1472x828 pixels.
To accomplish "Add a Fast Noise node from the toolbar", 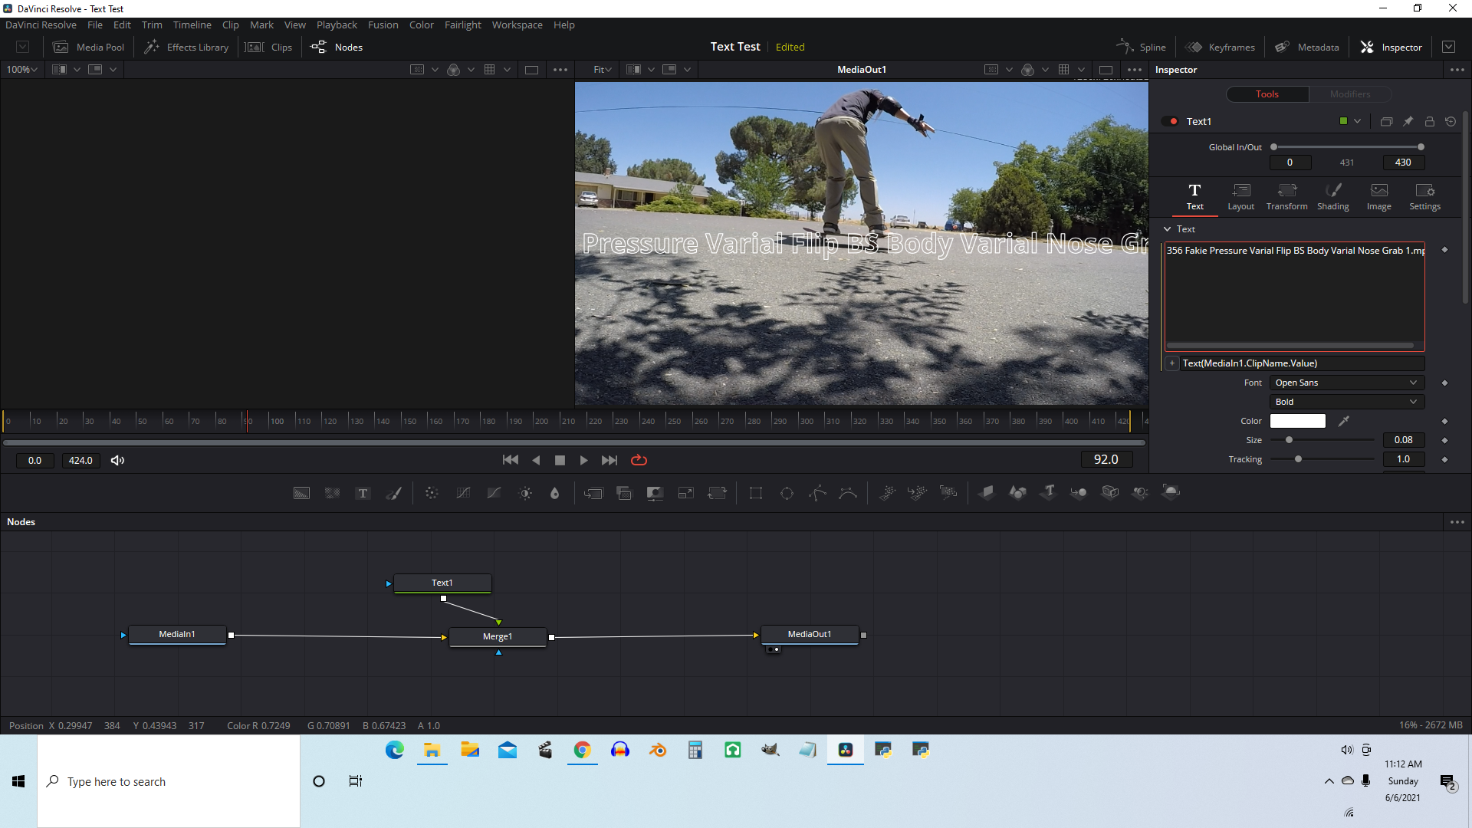I will coord(332,493).
